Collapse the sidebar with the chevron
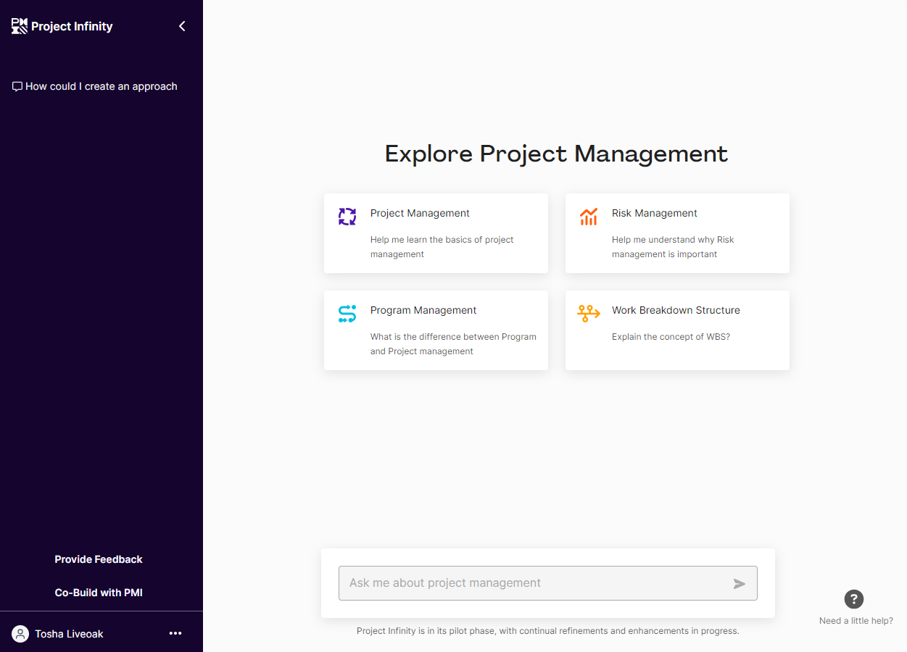 coord(182,26)
